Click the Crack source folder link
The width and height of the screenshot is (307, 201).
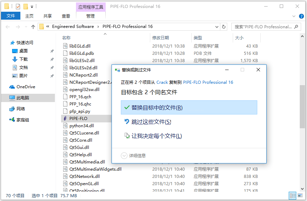162,82
